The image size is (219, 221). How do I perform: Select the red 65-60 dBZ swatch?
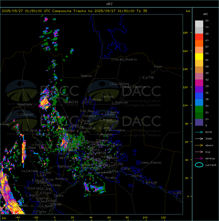pos(199,37)
